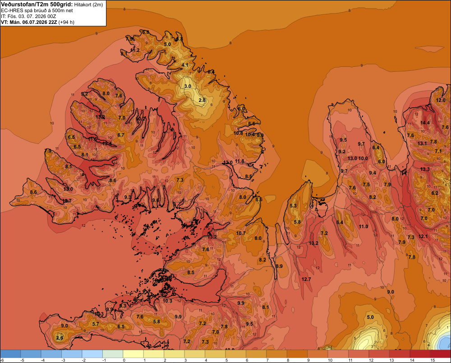Pick the dark red swatch between 14 and 15
Viewport: 451px width, 363px height.
click(x=420, y=354)
